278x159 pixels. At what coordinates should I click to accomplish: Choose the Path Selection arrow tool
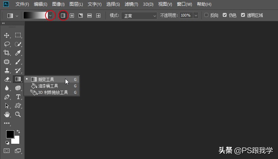7,106
